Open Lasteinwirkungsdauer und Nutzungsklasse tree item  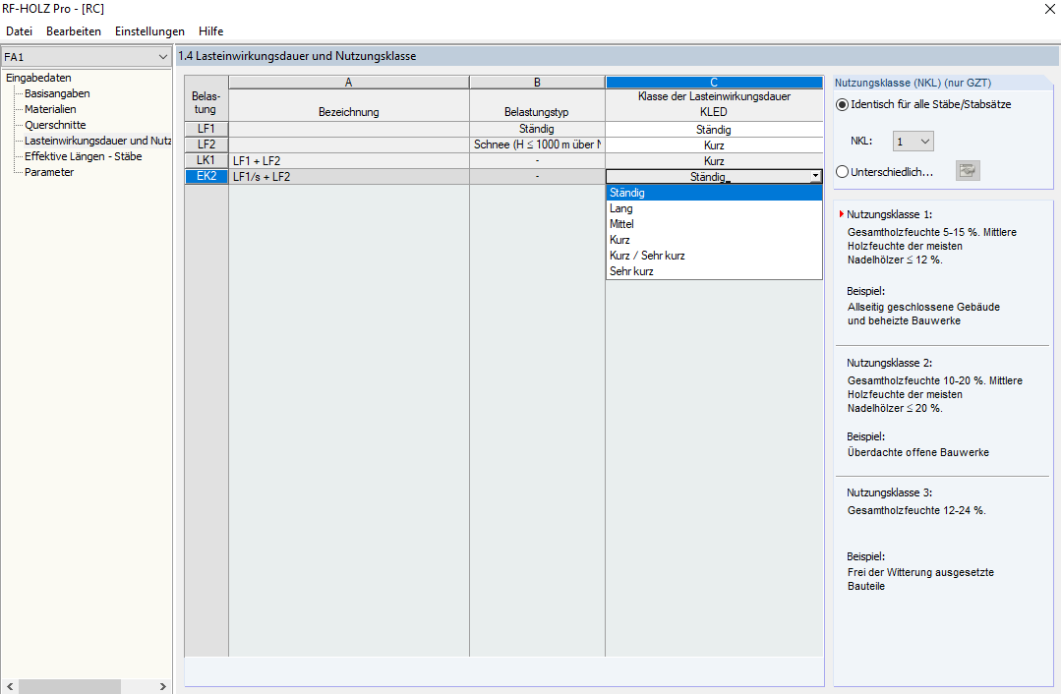click(x=97, y=141)
